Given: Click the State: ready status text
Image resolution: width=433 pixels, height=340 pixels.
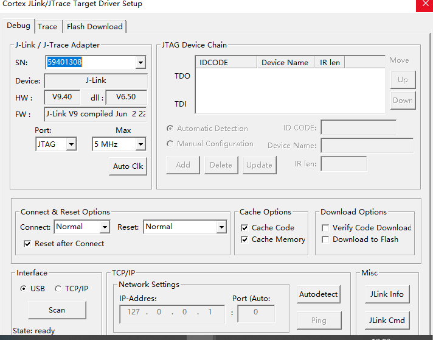Looking at the screenshot, I should point(33,331).
